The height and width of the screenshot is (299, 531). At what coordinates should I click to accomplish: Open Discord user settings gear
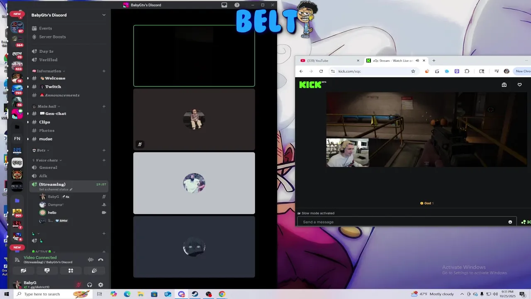[100, 285]
